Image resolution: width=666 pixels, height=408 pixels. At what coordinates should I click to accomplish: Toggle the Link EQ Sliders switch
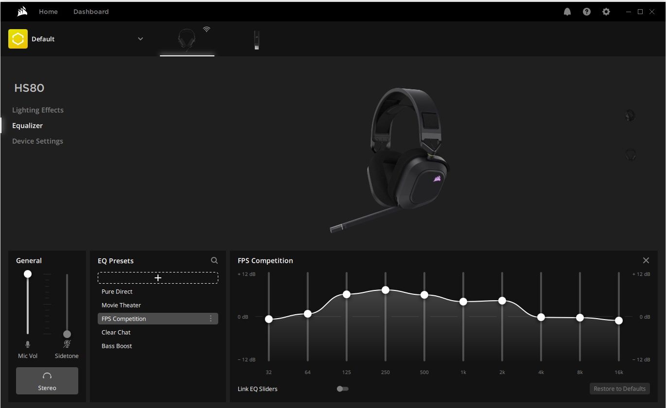coord(343,389)
